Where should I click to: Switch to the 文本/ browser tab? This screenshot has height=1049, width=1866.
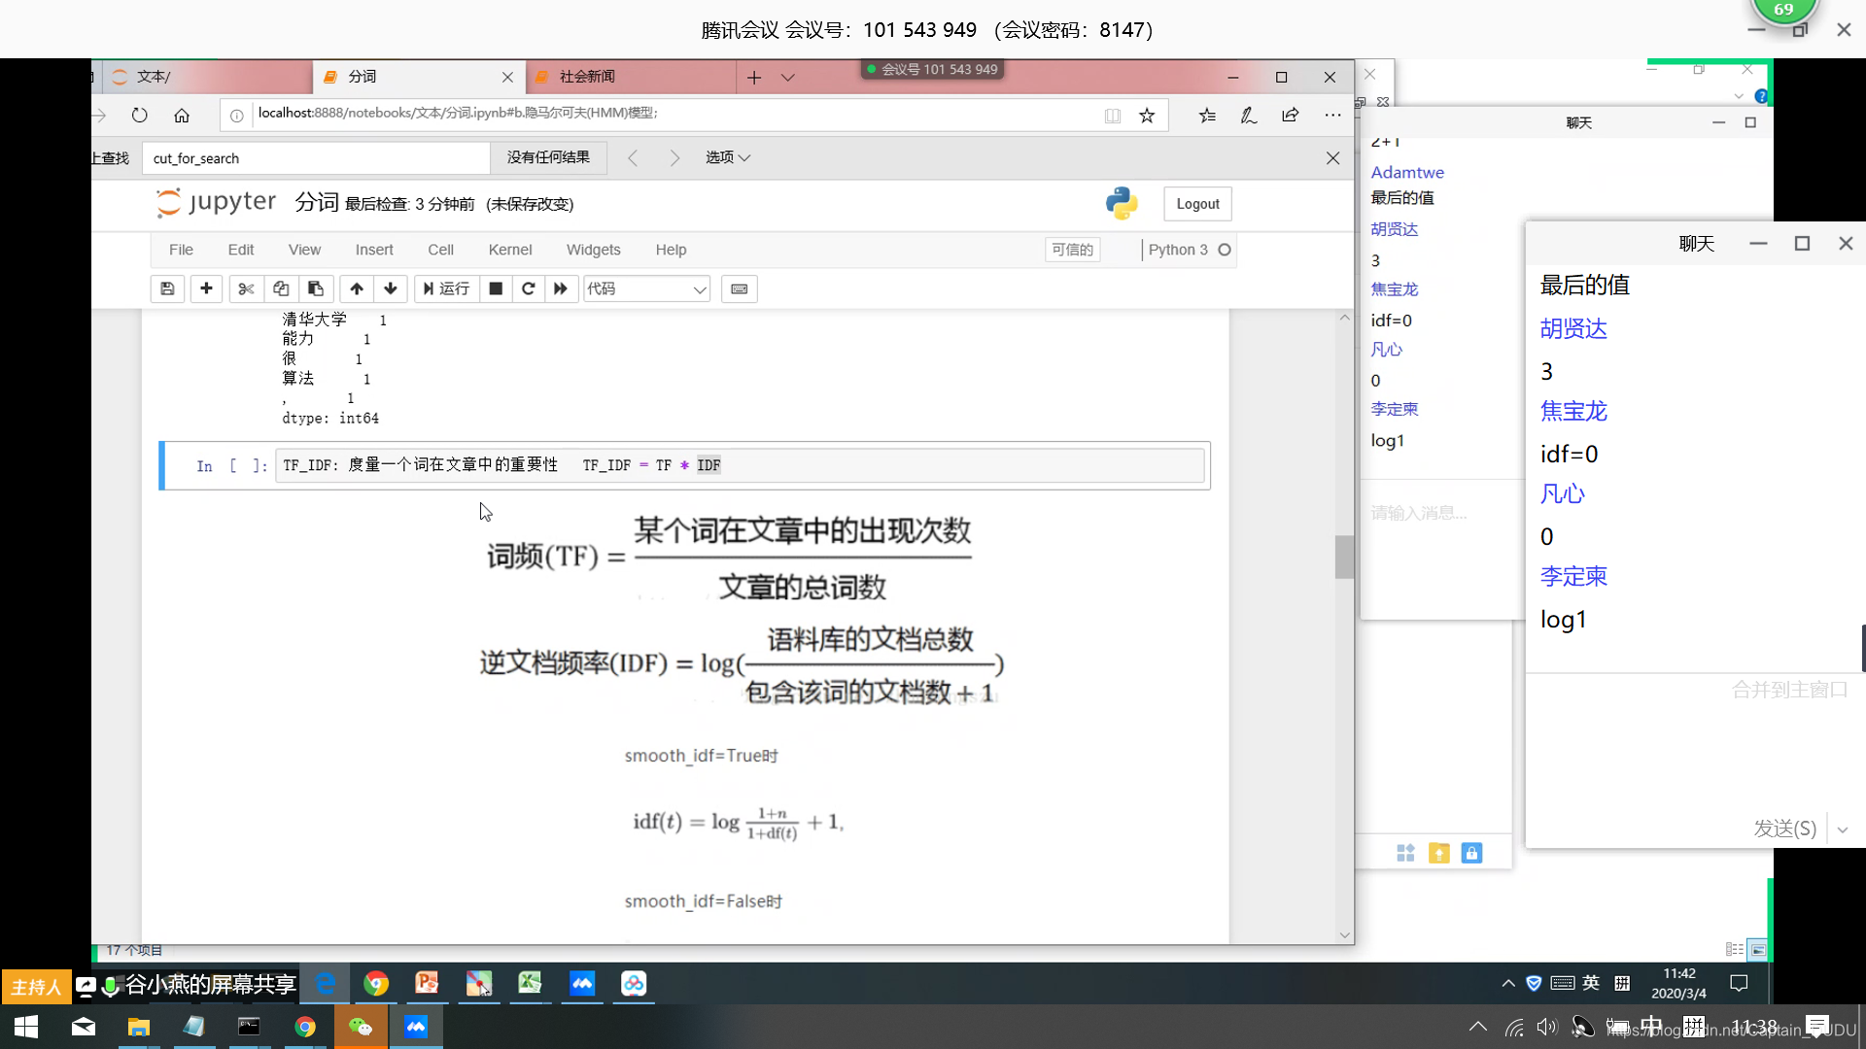(209, 77)
